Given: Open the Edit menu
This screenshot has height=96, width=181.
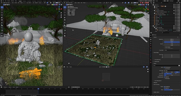Looking at the screenshot, I should tap(6, 1).
